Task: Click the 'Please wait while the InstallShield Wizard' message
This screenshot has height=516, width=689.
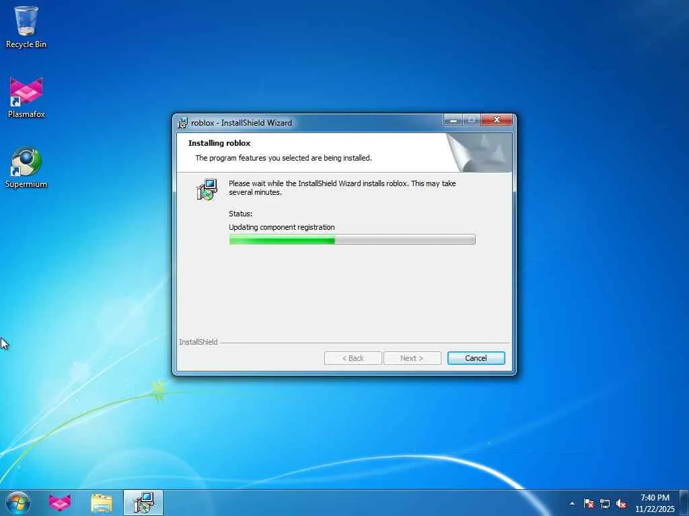Action: tap(342, 188)
